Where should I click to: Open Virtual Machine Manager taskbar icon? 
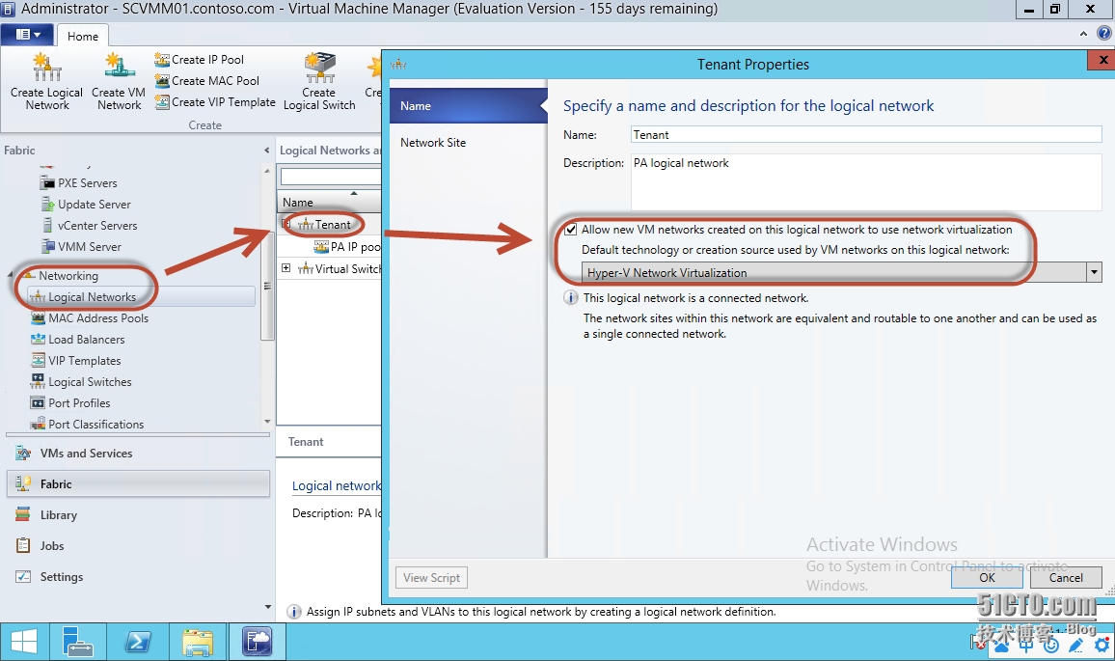pyautogui.click(x=257, y=643)
